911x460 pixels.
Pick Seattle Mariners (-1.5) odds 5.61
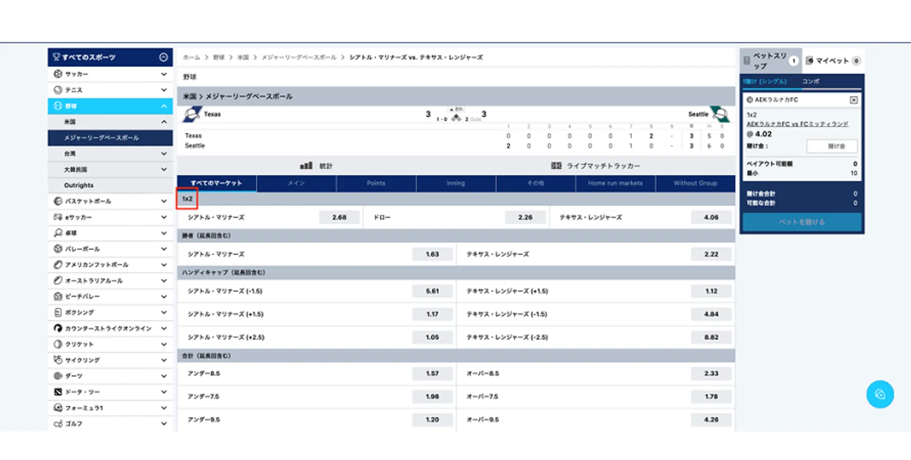[432, 291]
